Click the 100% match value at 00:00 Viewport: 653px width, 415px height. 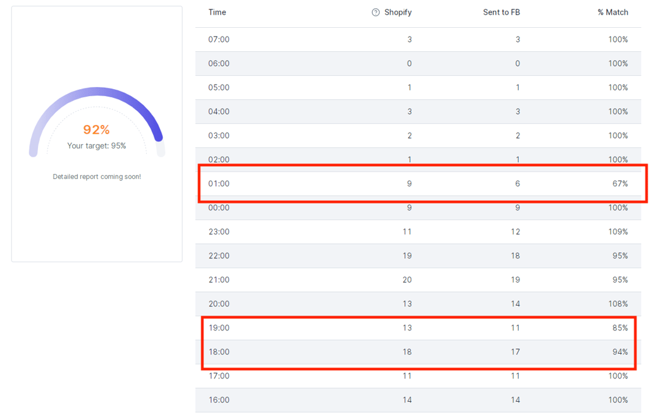pyautogui.click(x=618, y=208)
